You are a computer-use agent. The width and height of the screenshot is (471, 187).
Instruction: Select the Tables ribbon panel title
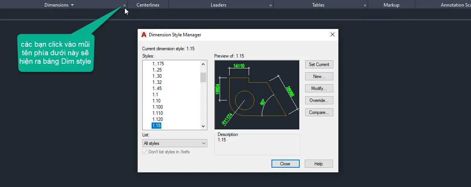318,5
